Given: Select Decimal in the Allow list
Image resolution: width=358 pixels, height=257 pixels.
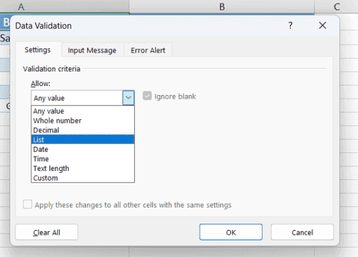Looking at the screenshot, I should click(x=83, y=130).
